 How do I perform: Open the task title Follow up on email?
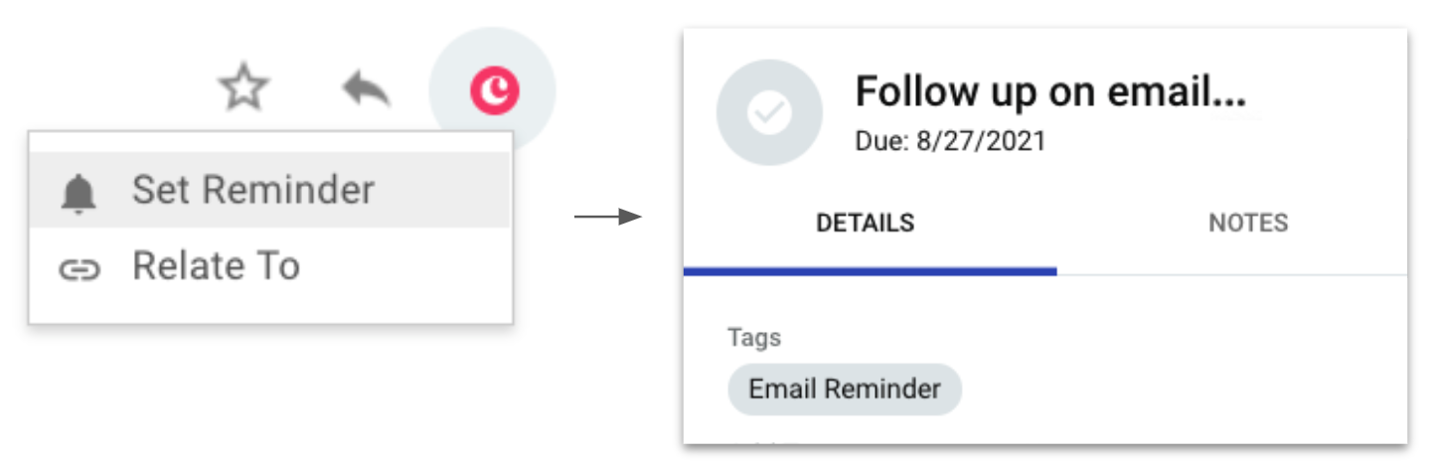1050,92
